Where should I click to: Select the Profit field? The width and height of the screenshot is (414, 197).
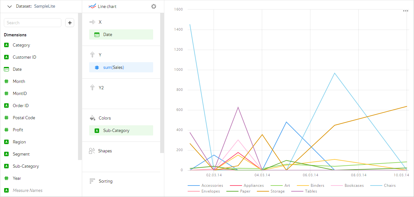tap(18, 130)
